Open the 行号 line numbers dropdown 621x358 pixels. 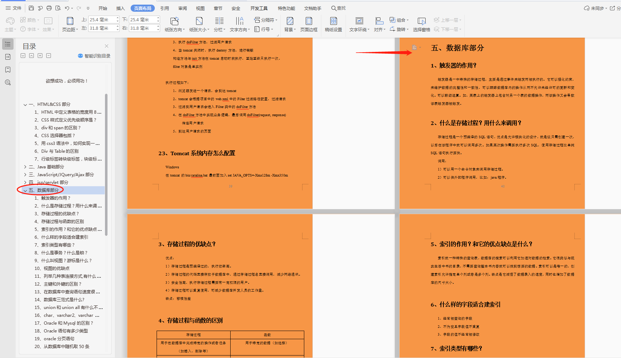coord(264,29)
